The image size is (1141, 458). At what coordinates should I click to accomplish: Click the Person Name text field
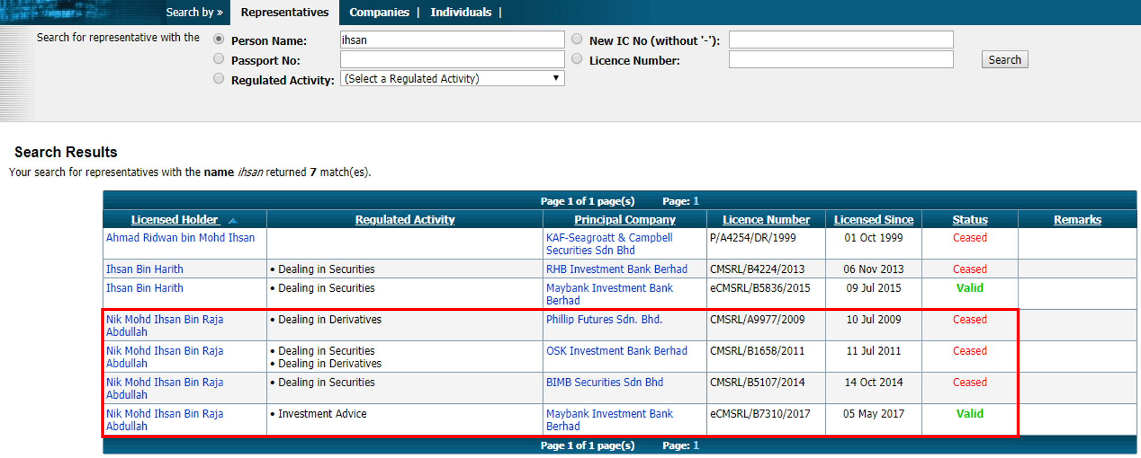452,40
